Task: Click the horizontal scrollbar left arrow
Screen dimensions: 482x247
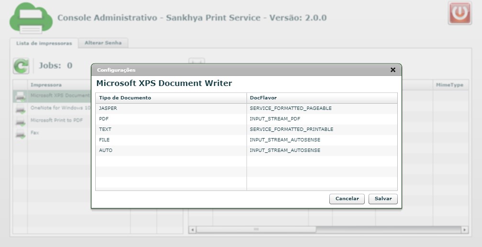Action: 192,230
